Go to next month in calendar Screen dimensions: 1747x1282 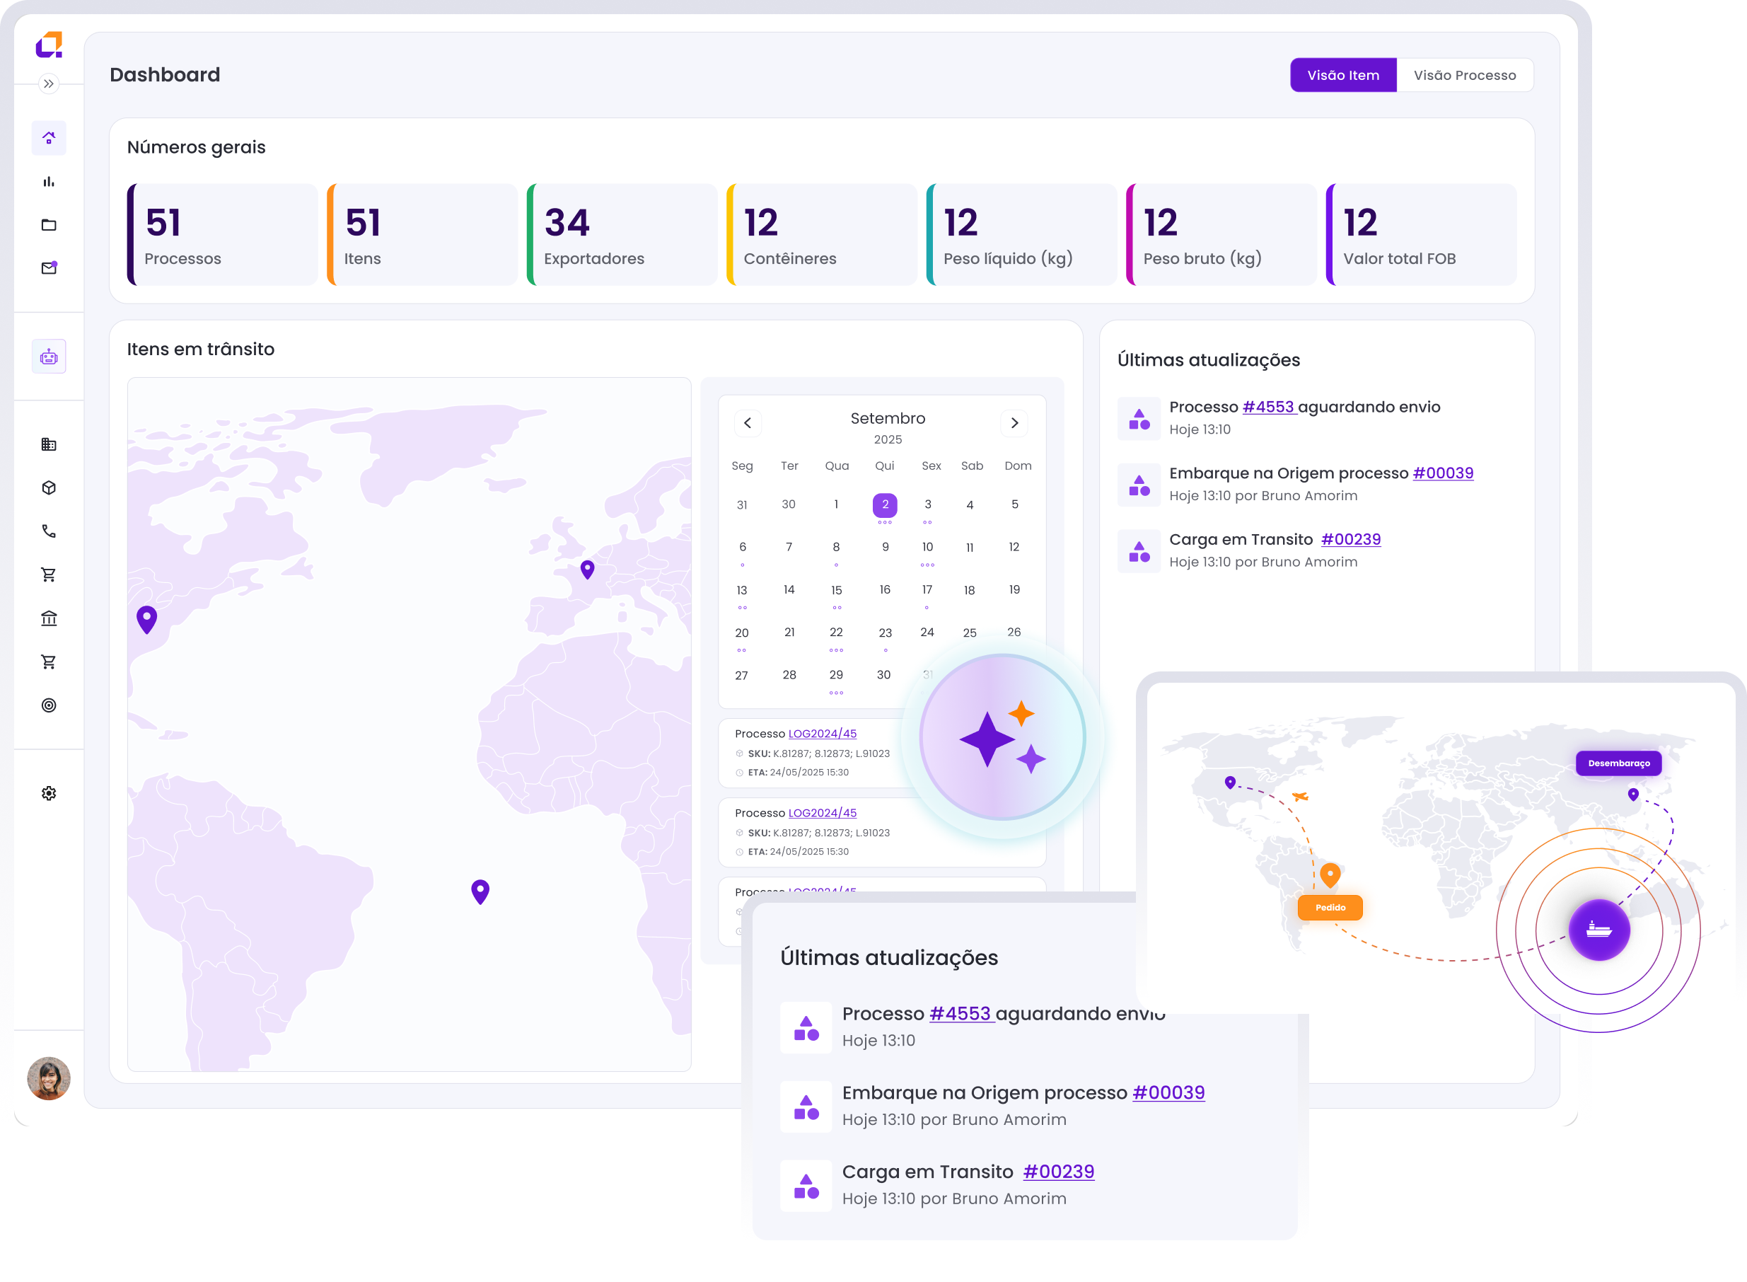tap(1014, 423)
